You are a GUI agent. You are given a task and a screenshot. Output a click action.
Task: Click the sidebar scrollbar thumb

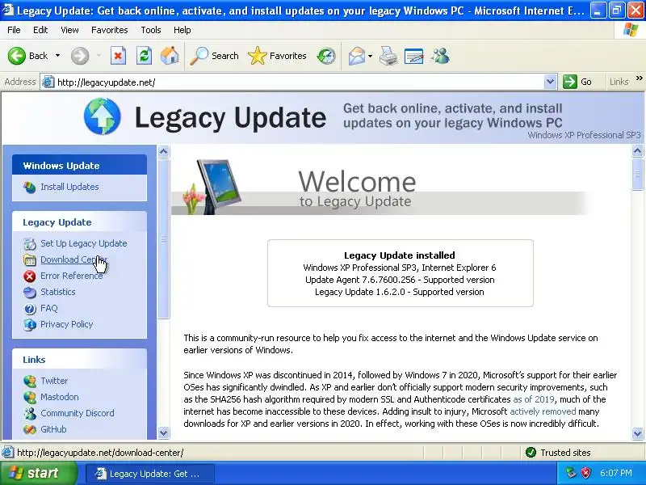click(x=164, y=238)
